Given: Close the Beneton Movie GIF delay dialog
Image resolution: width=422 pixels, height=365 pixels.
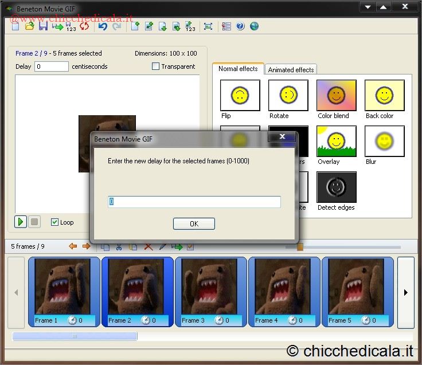Looking at the screenshot, I should (x=281, y=137).
